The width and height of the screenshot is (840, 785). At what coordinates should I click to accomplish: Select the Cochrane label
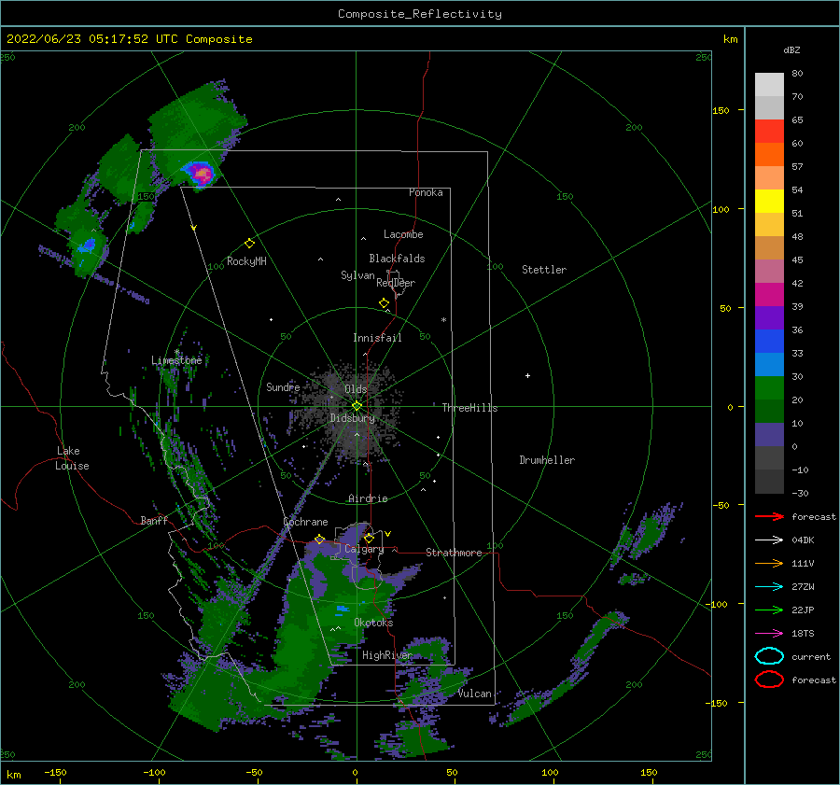point(305,522)
